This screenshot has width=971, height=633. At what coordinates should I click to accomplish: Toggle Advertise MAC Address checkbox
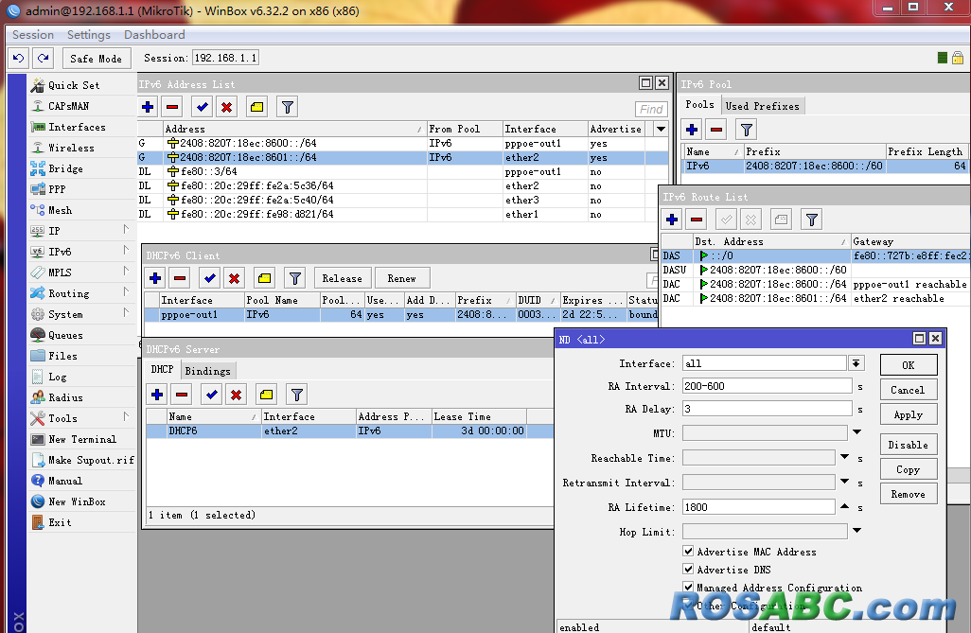(x=688, y=551)
